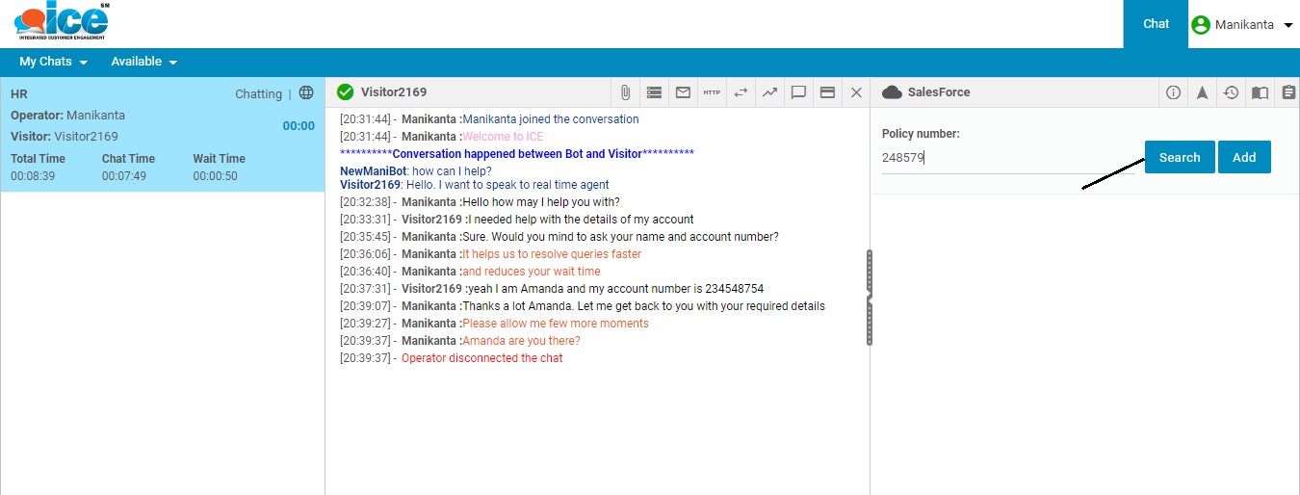
Task: Close the Visitor2169 chat with X icon
Action: point(856,92)
